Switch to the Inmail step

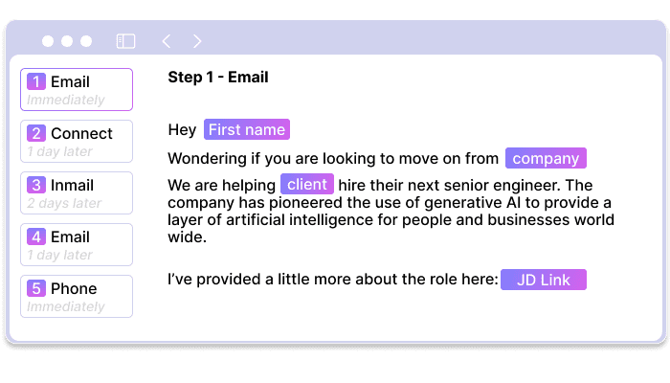pyautogui.click(x=77, y=193)
